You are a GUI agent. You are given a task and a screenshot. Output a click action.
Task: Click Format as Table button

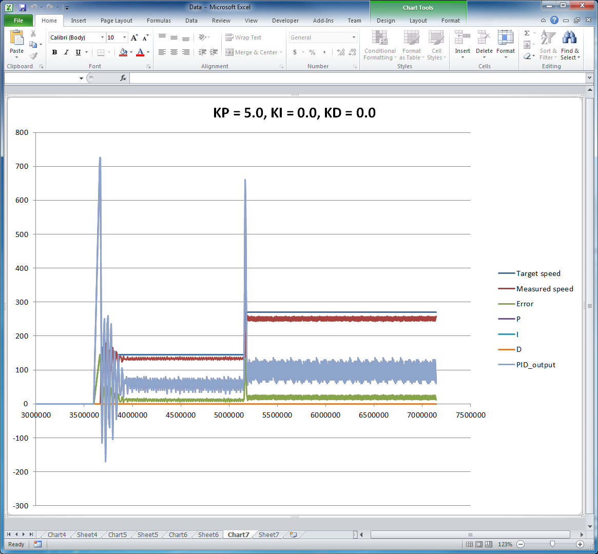point(412,45)
